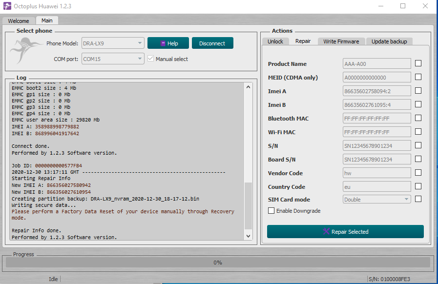Viewport: 438px width, 284px height.
Task: Enable the S/N checkbox
Action: (418, 145)
